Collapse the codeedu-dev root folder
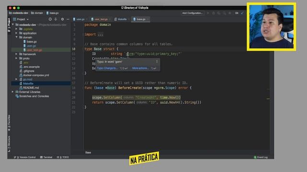 [x=13, y=25]
